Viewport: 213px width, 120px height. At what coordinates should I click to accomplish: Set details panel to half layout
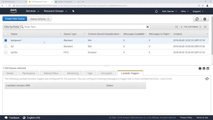204,68
